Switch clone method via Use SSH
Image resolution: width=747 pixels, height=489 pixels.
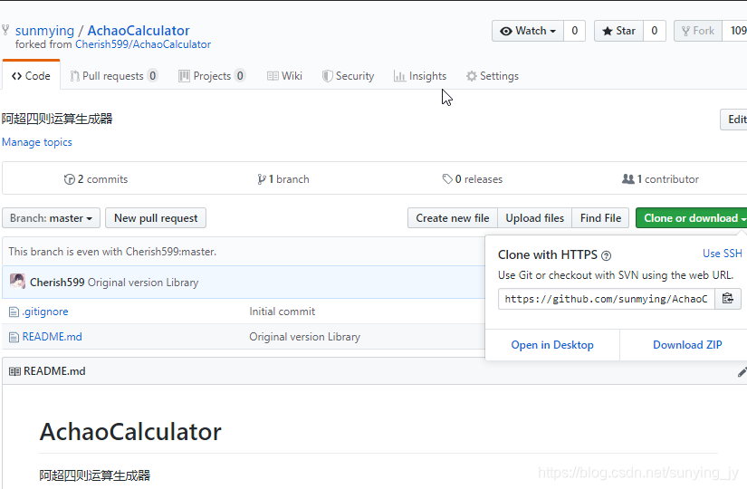tap(723, 254)
